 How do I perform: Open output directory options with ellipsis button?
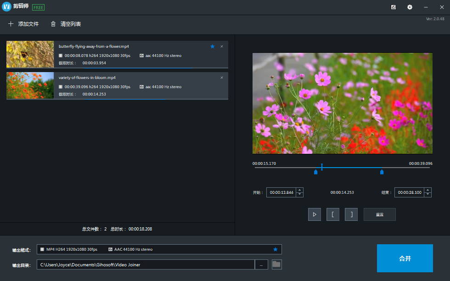tap(261, 264)
